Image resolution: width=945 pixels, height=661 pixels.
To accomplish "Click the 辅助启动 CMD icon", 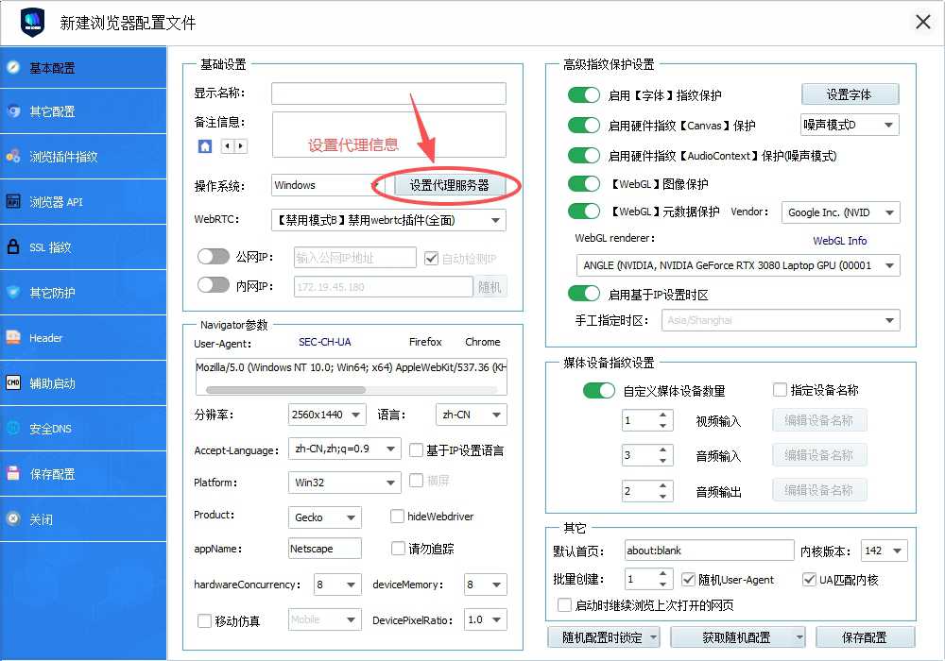I will tap(13, 383).
